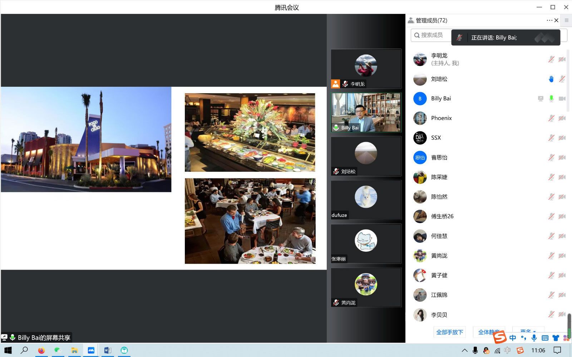The width and height of the screenshot is (572, 357).
Task: Select member 李明龙 in the list
Action: (488, 59)
